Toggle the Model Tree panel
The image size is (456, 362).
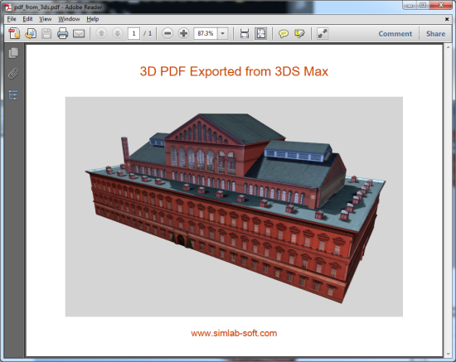(13, 94)
